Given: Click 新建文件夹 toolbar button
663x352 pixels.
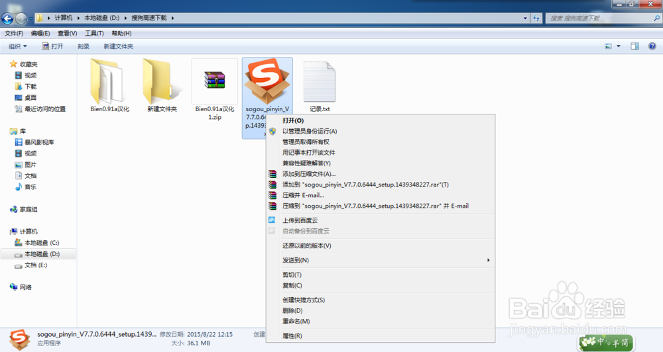Looking at the screenshot, I should point(119,46).
